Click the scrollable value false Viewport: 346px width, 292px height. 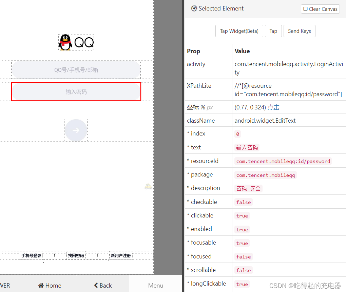pyautogui.click(x=244, y=270)
